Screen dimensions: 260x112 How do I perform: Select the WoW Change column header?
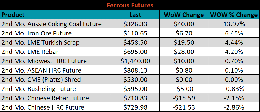[184, 15]
